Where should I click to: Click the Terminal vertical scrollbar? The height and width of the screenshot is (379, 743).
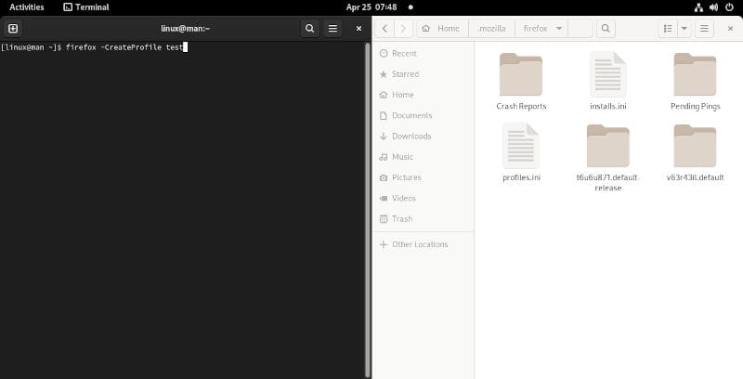point(368,210)
